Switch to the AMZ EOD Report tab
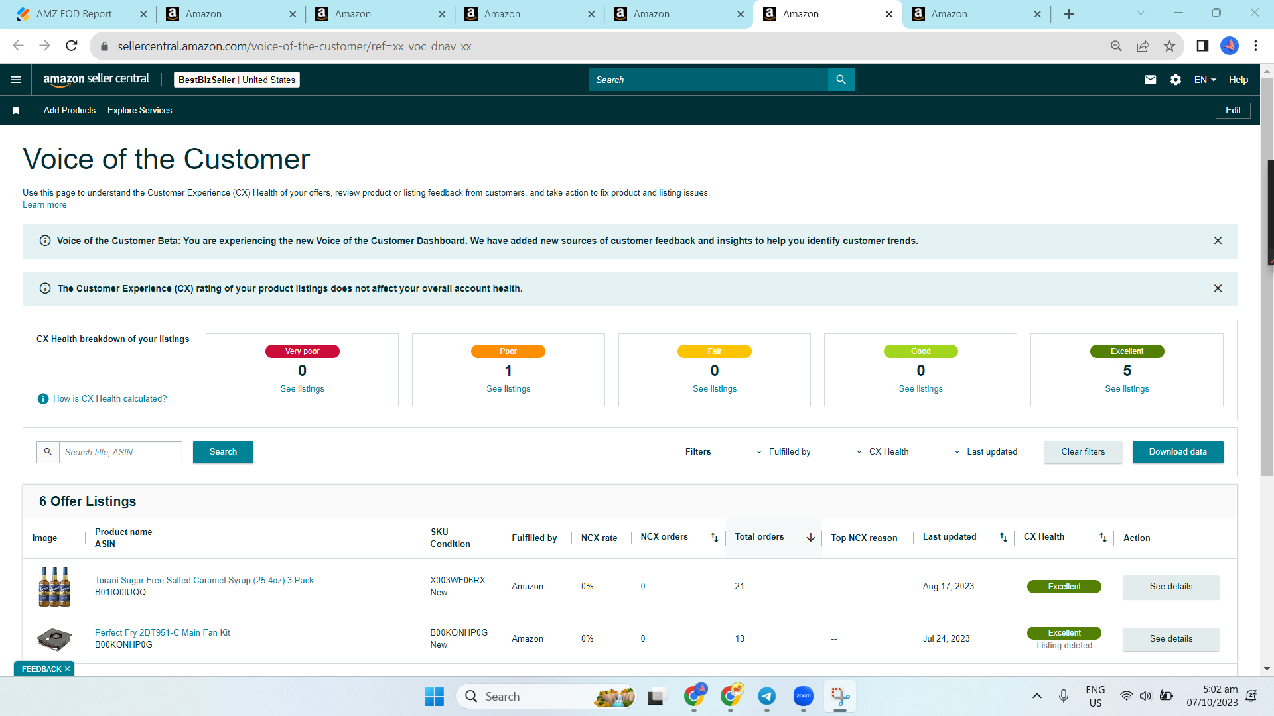 pyautogui.click(x=74, y=14)
